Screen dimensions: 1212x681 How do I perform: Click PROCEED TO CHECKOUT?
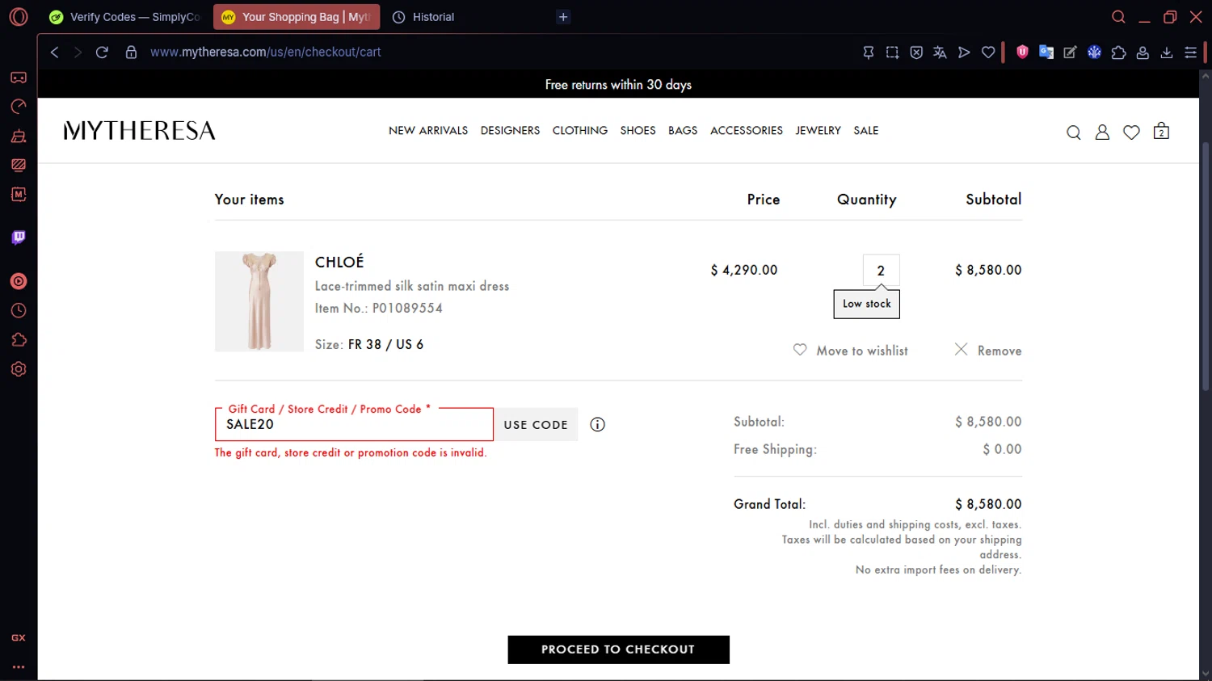[618, 649]
